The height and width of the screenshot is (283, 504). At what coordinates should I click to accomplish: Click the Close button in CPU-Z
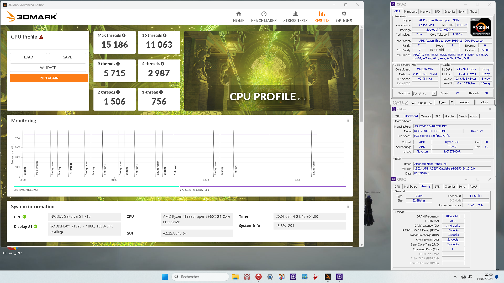485,102
